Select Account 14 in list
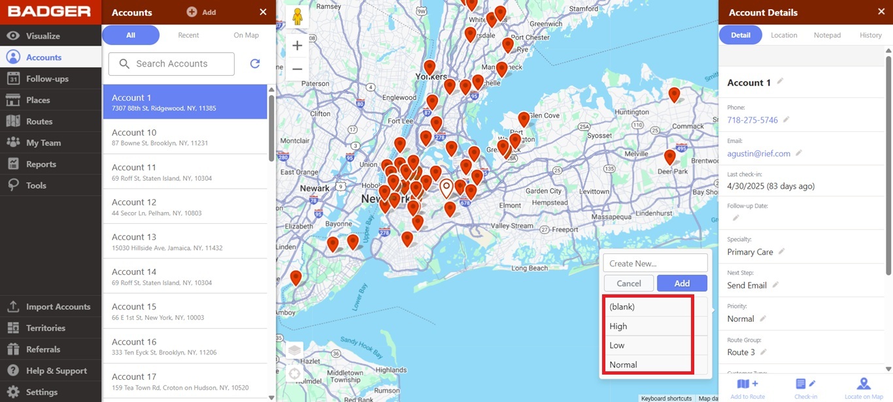893x402 pixels. pyautogui.click(x=185, y=277)
